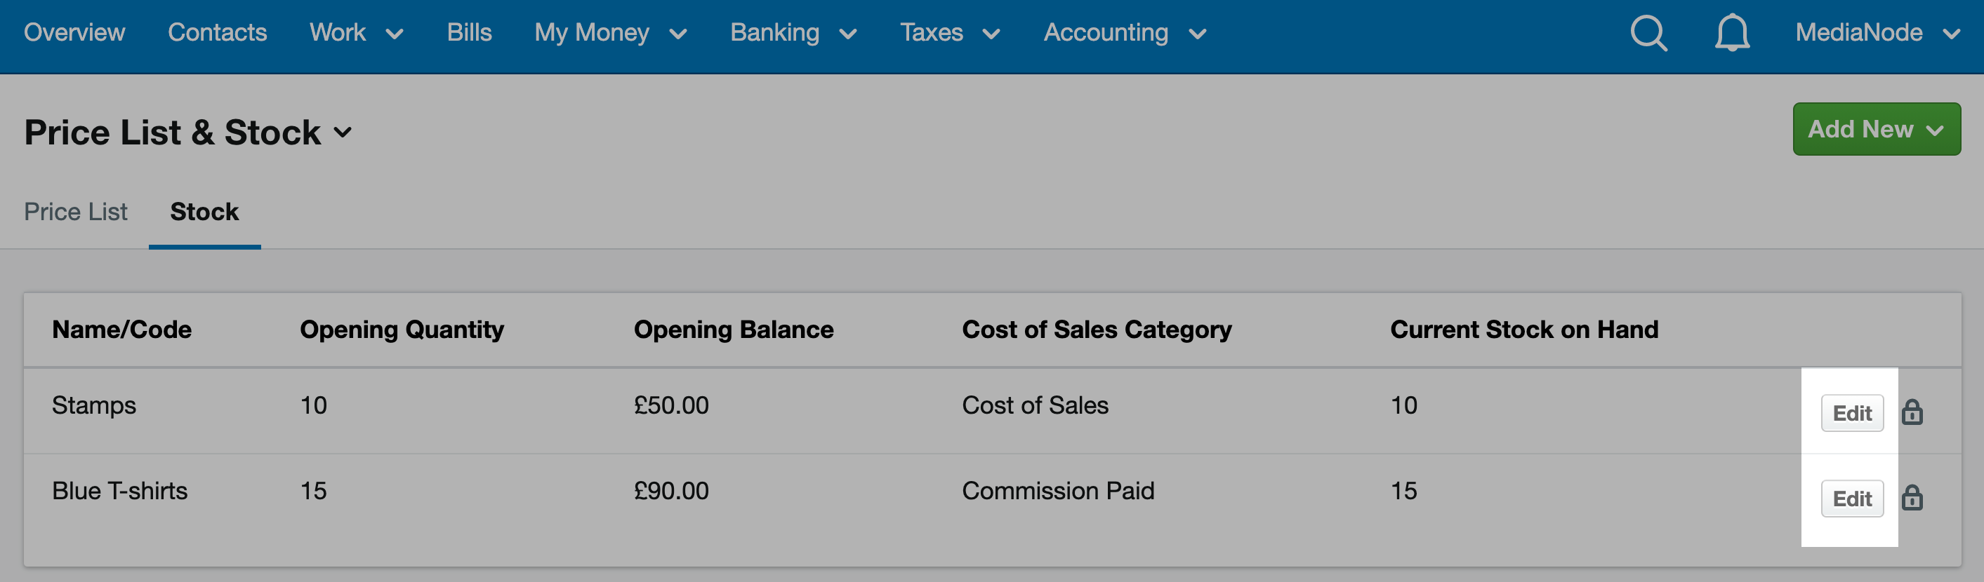Screen dimensions: 1984x582
Task: Select the Stock tab
Action: (204, 212)
